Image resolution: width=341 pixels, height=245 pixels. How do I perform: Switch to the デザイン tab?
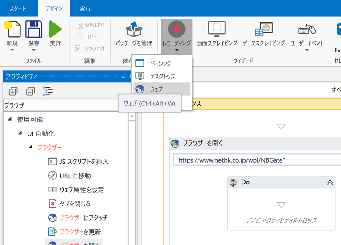[54, 9]
